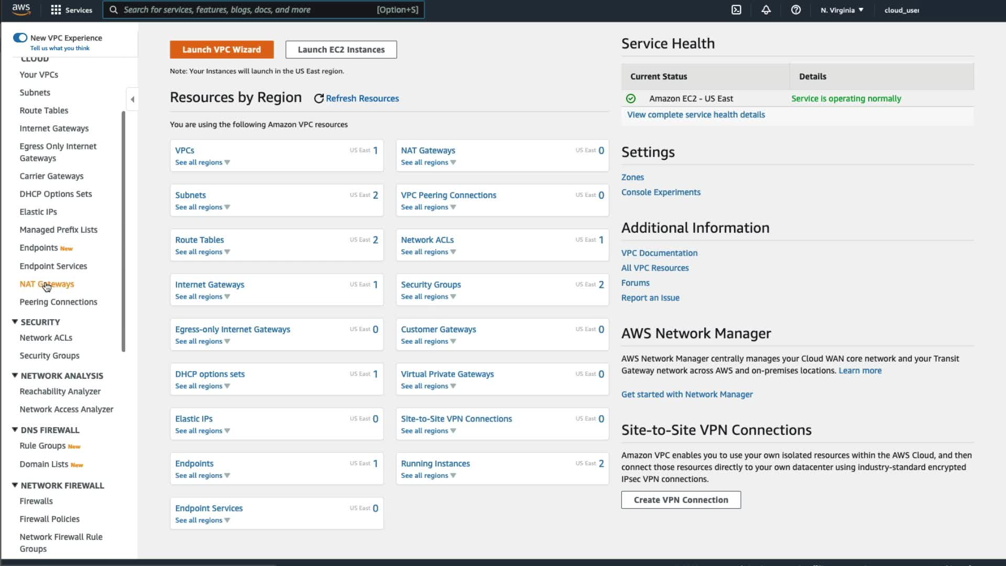Click the Launch VPC Wizard button
This screenshot has width=1006, height=566.
[222, 50]
